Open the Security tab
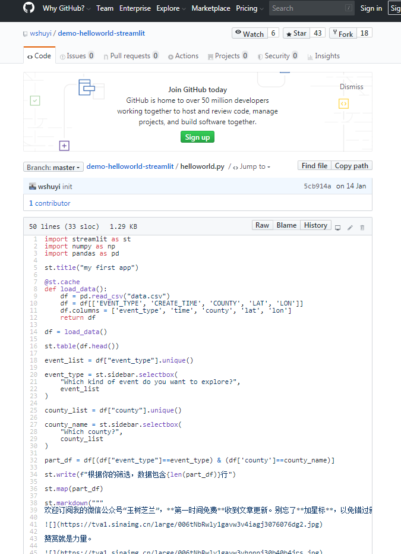 278,56
